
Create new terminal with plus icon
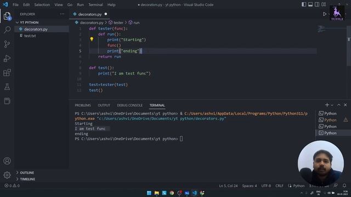click(327, 105)
